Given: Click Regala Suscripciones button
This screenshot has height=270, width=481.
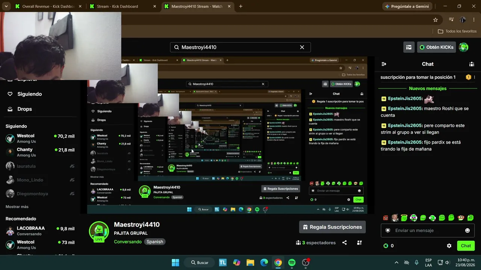Looking at the screenshot, I should click(332, 227).
